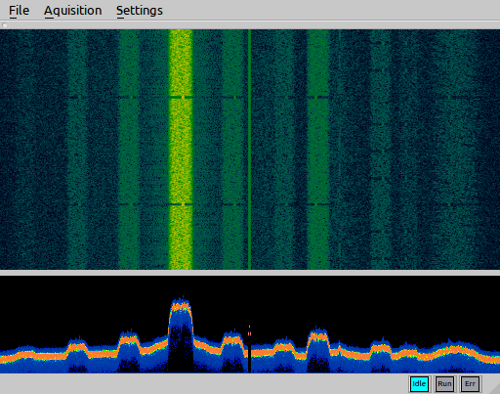Select the brightest yellow band in the waterfall
The width and height of the screenshot is (500, 394).
point(181,150)
